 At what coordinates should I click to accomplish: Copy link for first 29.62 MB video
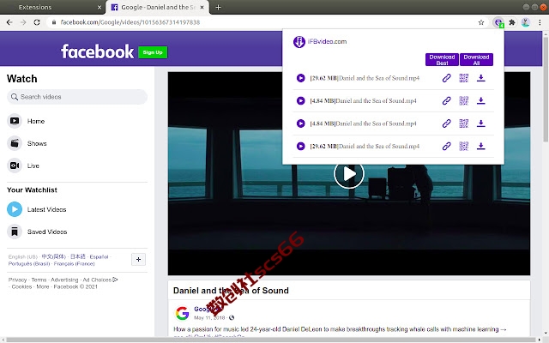click(x=446, y=78)
